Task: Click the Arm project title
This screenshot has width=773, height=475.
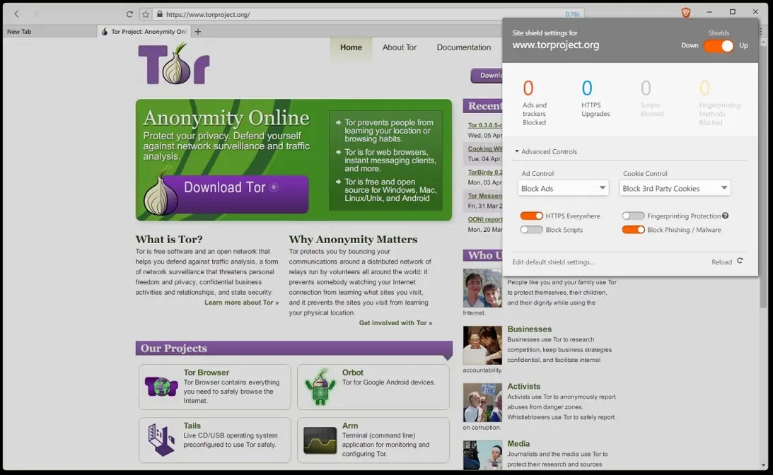Action: click(x=350, y=426)
